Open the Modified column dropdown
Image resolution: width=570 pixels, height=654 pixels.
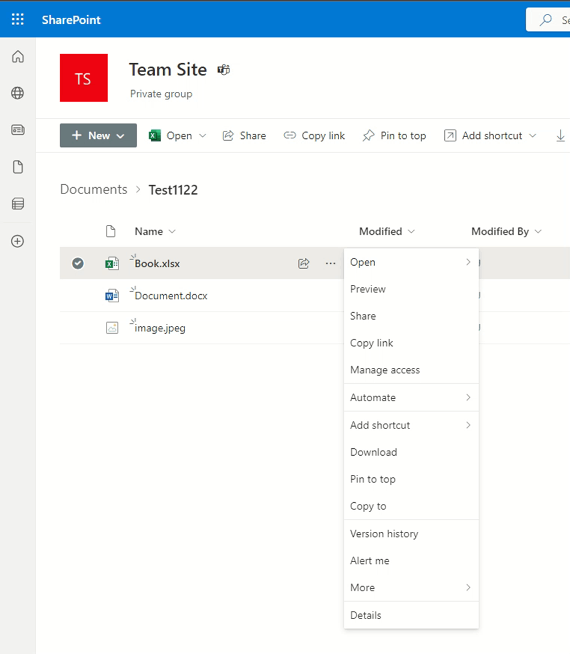coord(411,231)
